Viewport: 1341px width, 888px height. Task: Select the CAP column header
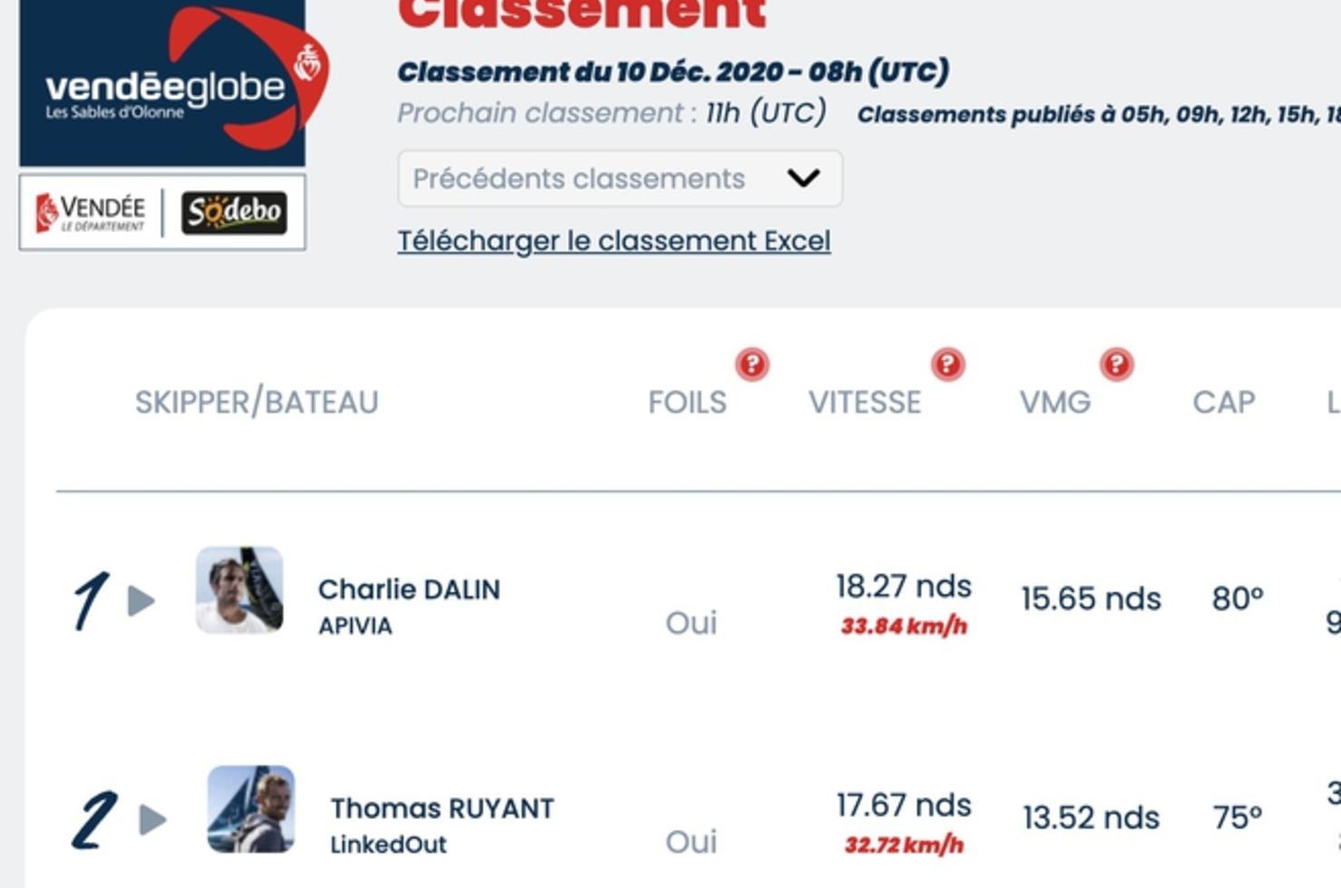pos(1224,401)
